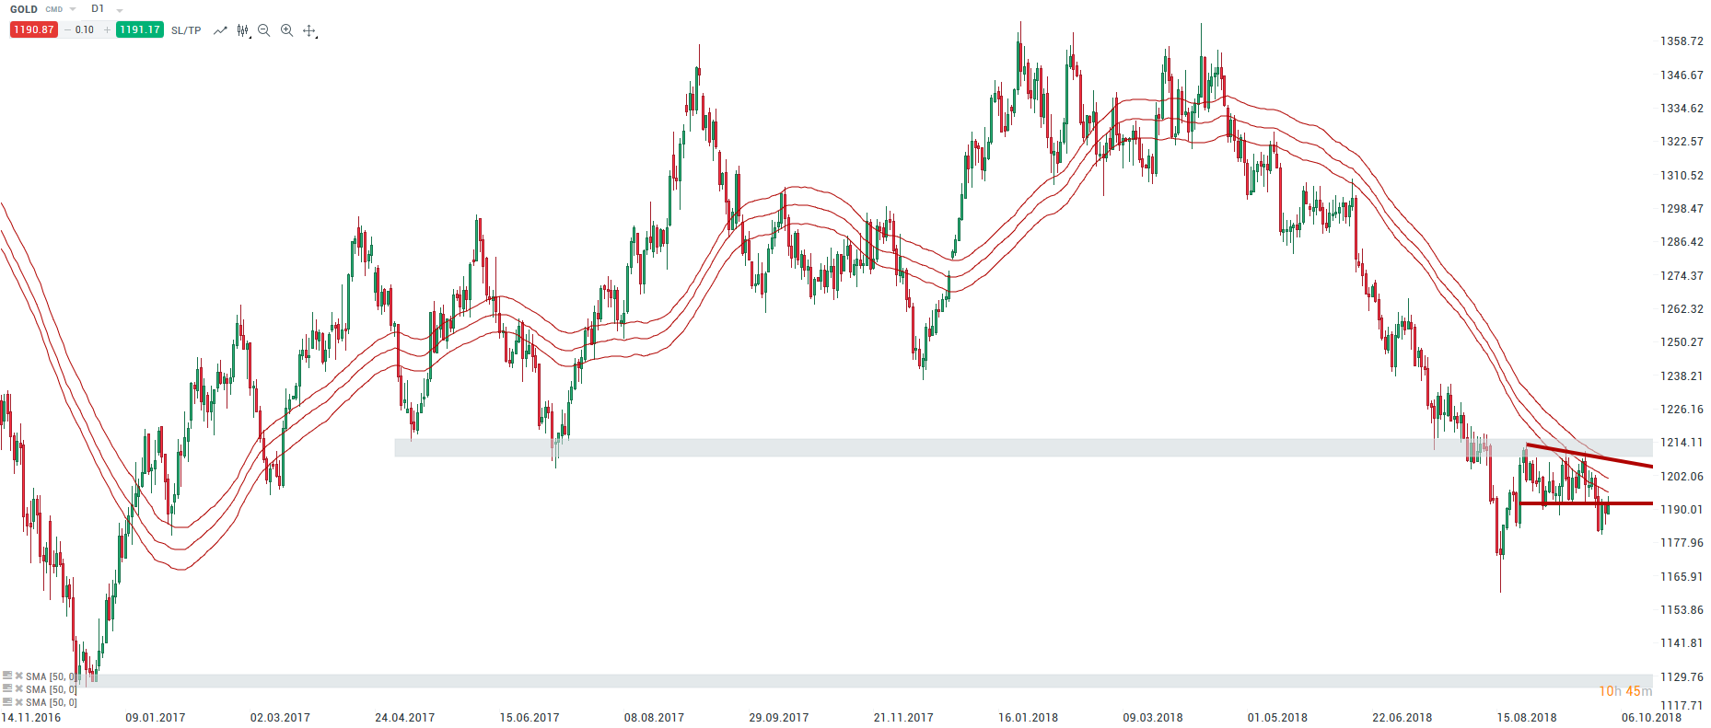Decrease volume with the minus button
Screen dimensions: 1711x728
tap(67, 29)
